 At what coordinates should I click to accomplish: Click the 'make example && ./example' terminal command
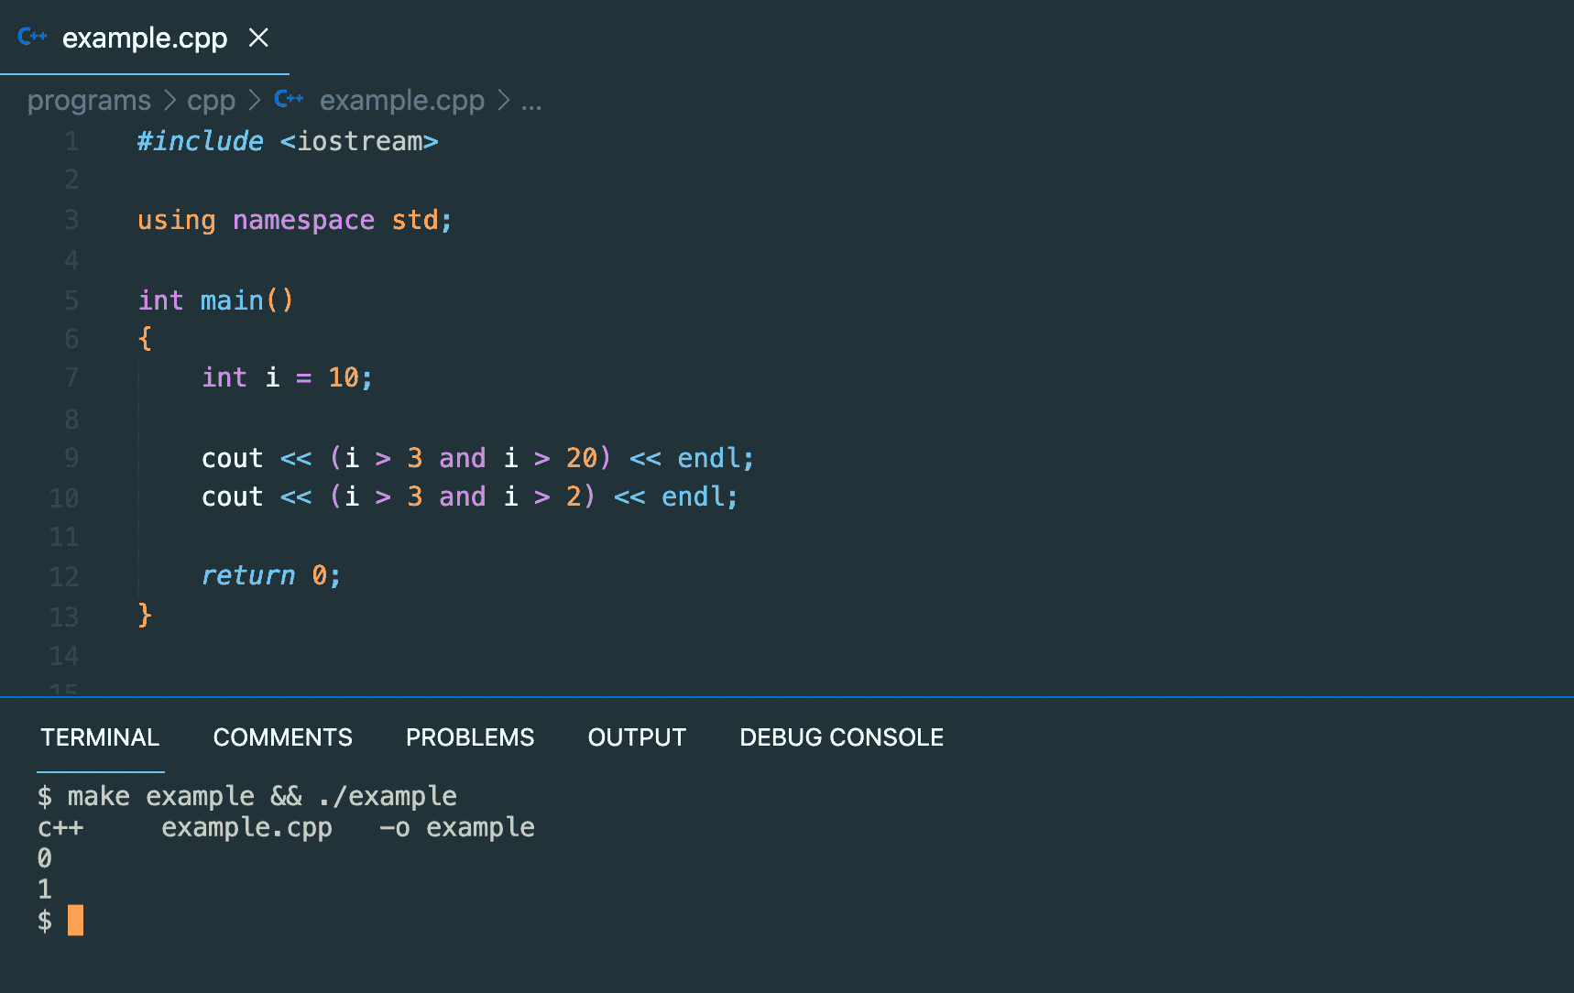[x=262, y=796]
